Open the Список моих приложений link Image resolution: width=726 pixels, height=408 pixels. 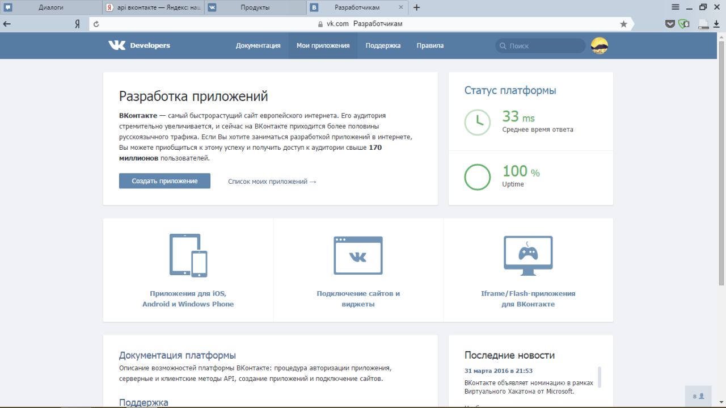point(272,182)
